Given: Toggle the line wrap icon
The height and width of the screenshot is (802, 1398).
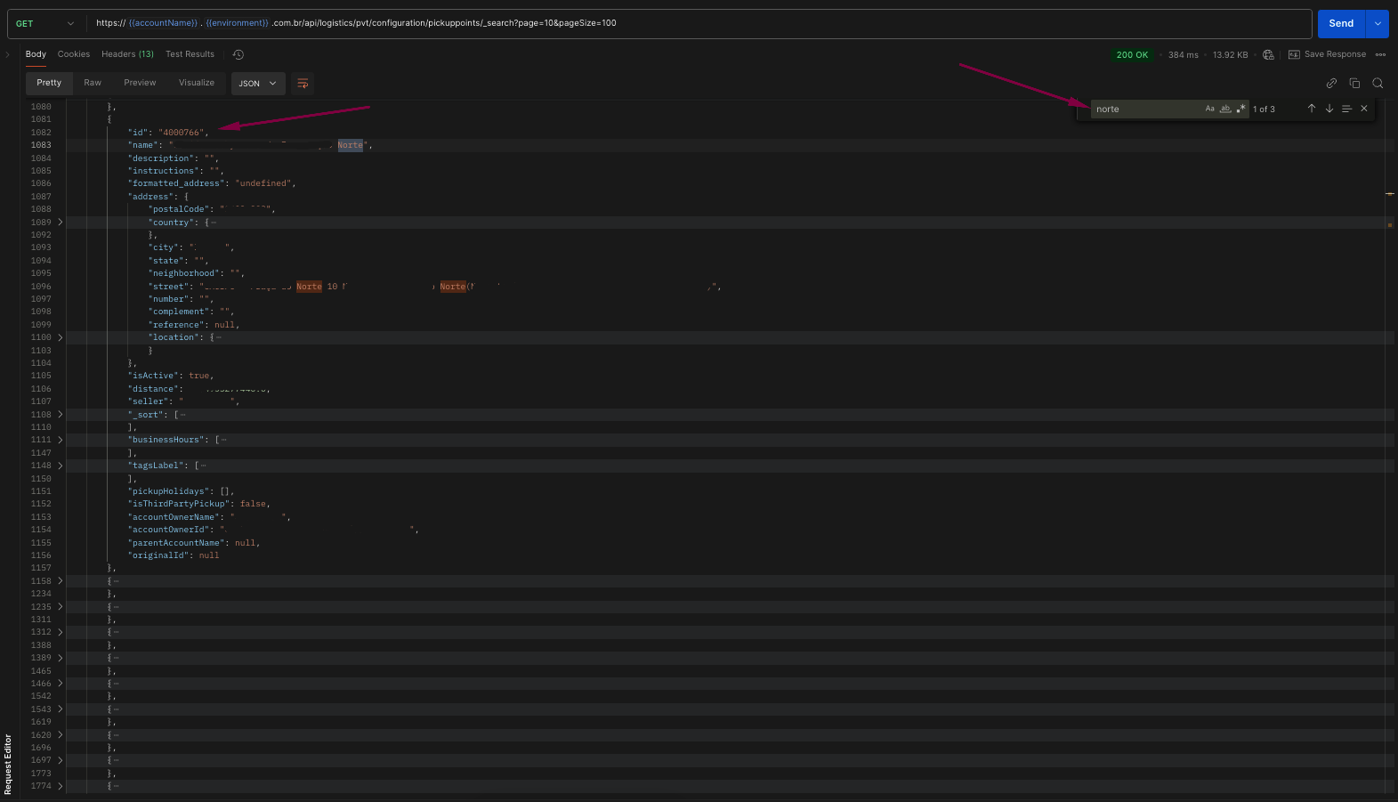Looking at the screenshot, I should pyautogui.click(x=303, y=84).
